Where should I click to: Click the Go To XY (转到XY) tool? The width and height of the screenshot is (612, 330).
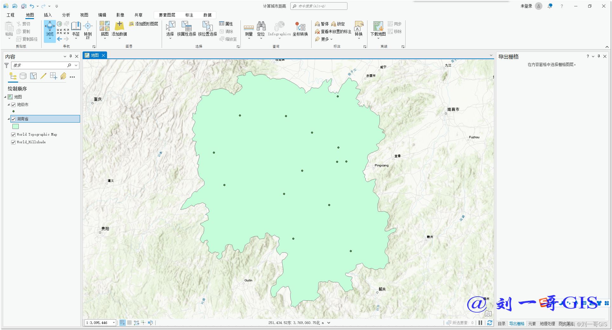point(88,30)
